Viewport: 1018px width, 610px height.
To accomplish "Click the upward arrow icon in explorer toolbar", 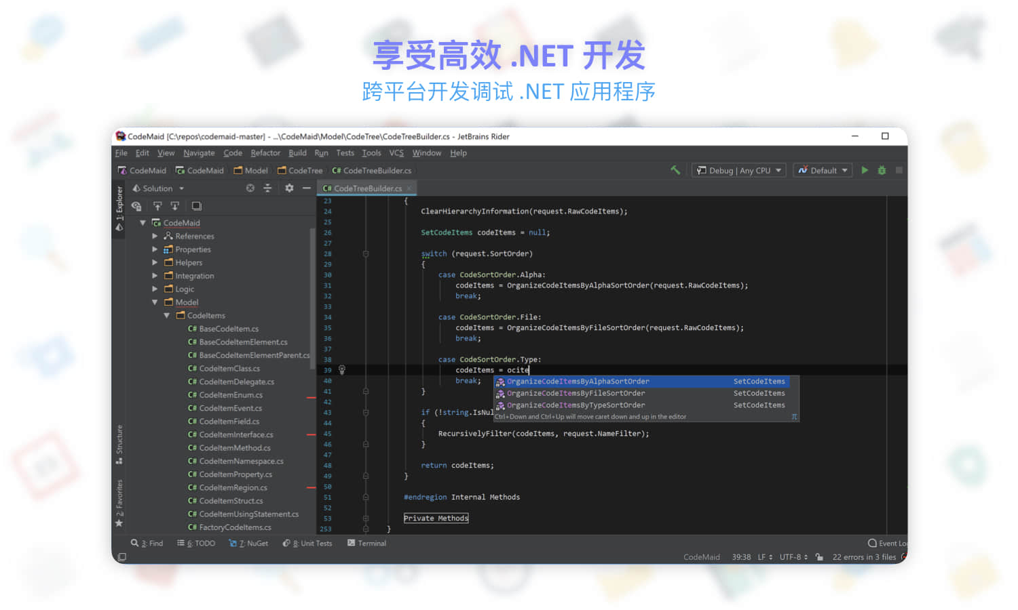I will pyautogui.click(x=157, y=206).
